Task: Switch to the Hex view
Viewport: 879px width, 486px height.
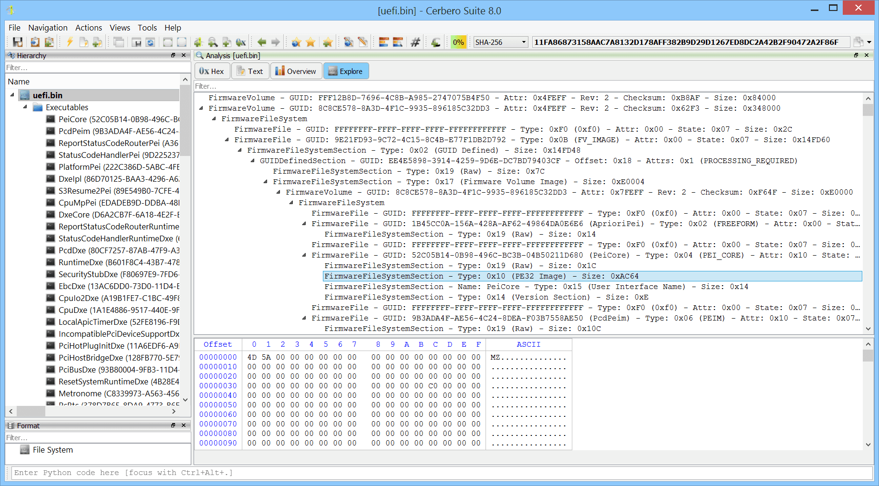Action: pos(212,71)
